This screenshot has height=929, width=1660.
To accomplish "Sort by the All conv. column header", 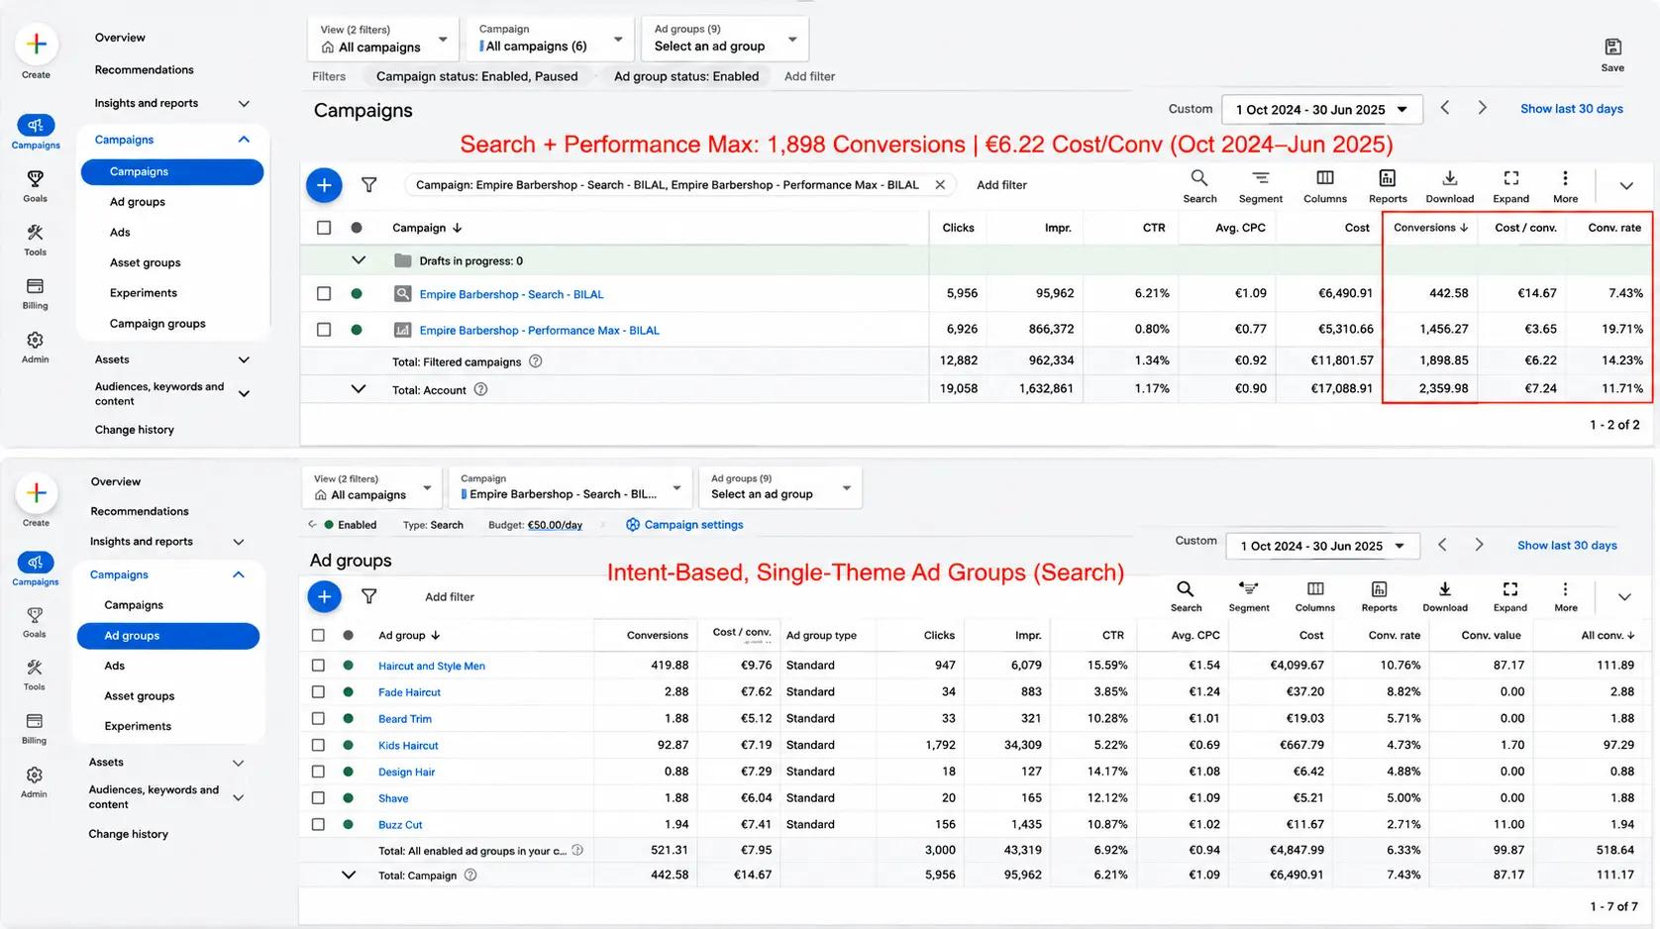I will click(1608, 635).
